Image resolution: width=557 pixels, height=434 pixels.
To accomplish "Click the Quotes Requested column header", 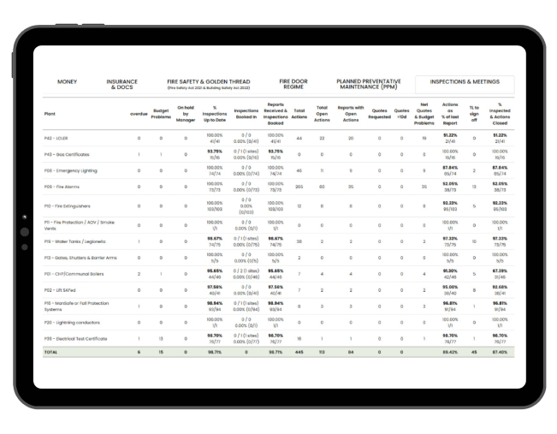I will pos(379,113).
